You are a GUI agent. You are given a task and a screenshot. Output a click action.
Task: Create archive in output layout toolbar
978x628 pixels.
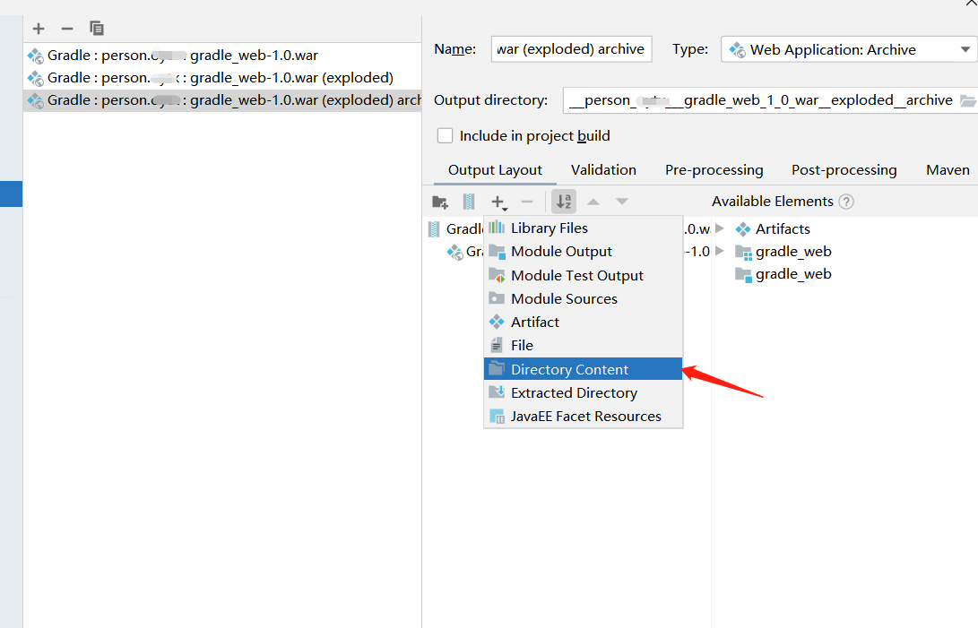pos(469,202)
